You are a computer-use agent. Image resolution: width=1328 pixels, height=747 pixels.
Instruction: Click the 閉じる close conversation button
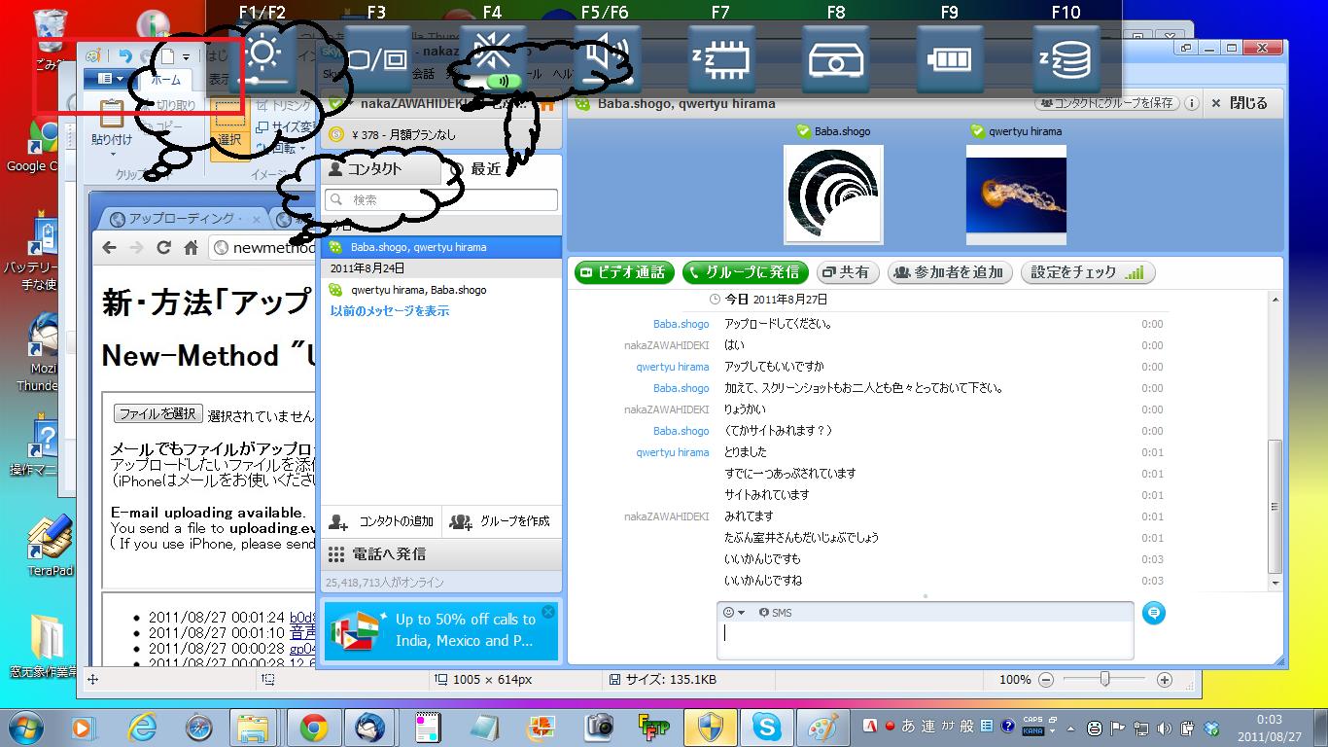pyautogui.click(x=1240, y=103)
